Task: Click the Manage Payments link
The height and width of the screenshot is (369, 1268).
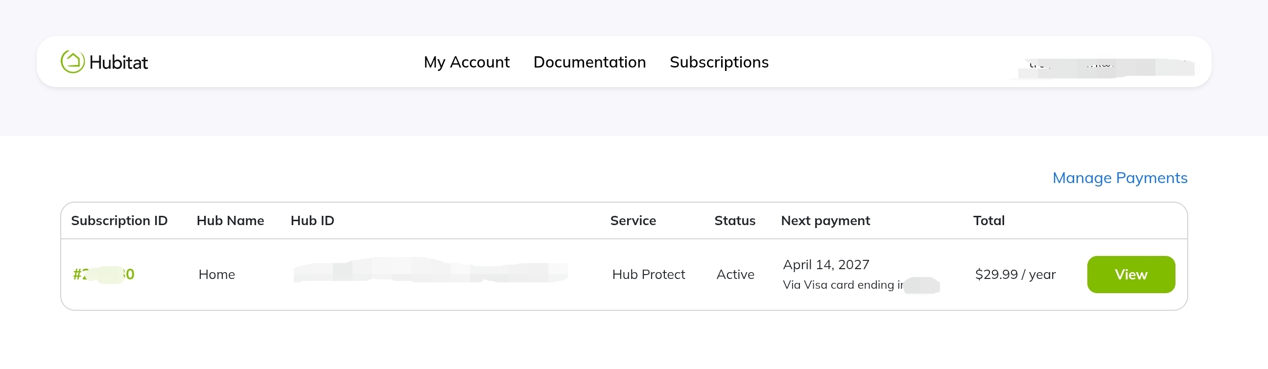Action: pyautogui.click(x=1120, y=178)
